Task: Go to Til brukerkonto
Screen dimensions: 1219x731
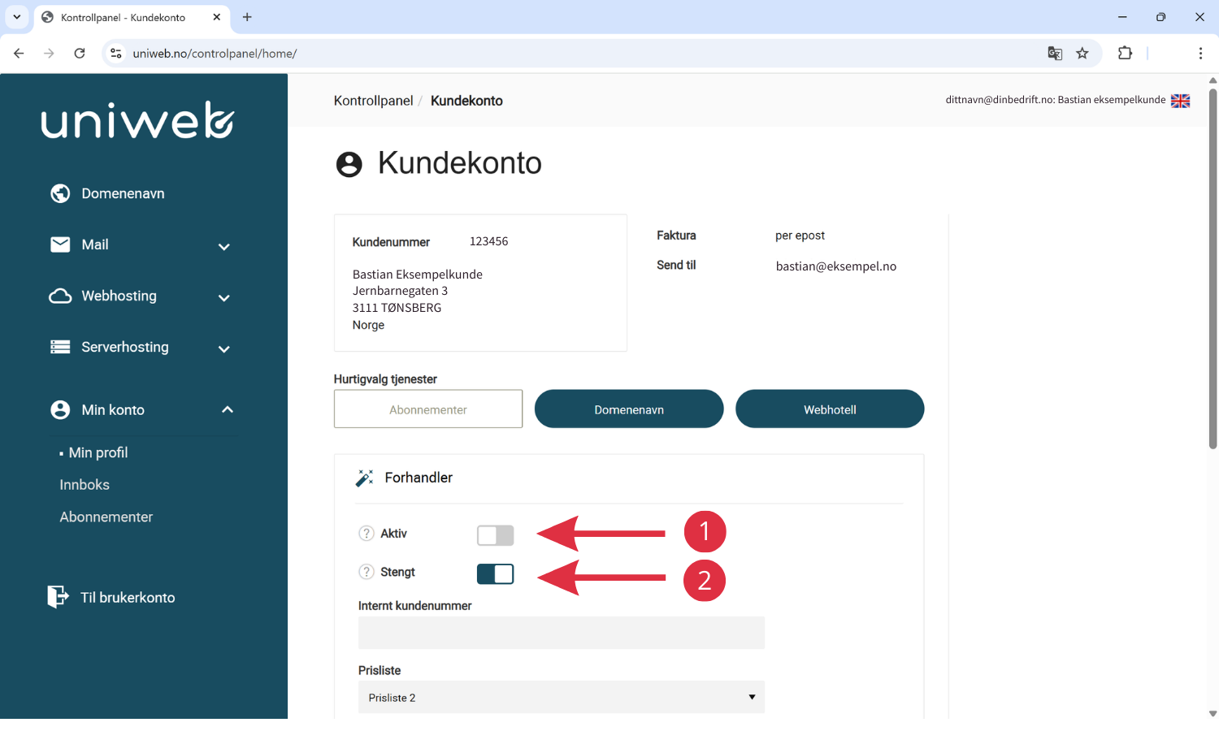Action: pyautogui.click(x=128, y=597)
